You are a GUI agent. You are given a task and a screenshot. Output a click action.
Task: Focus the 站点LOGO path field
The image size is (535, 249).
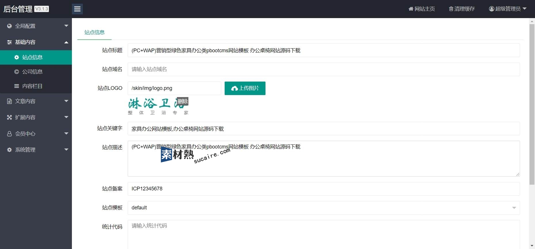pos(174,88)
